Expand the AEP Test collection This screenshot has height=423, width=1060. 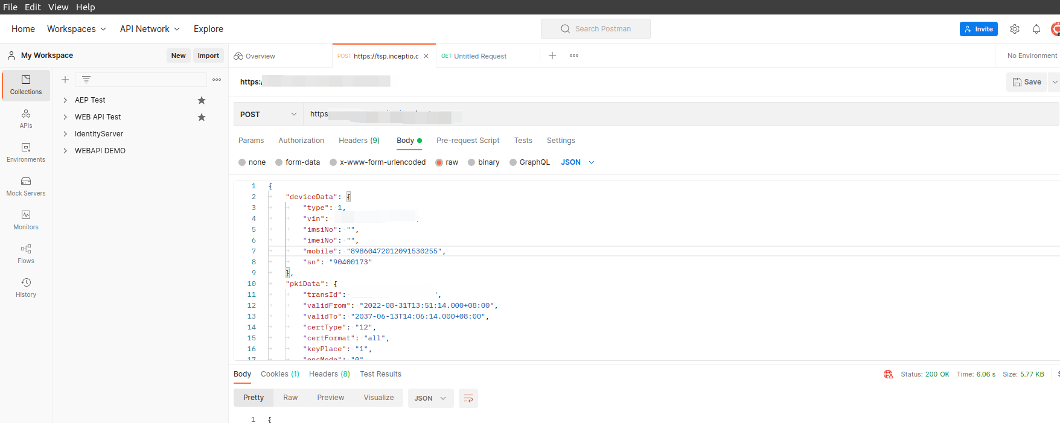pyautogui.click(x=65, y=100)
